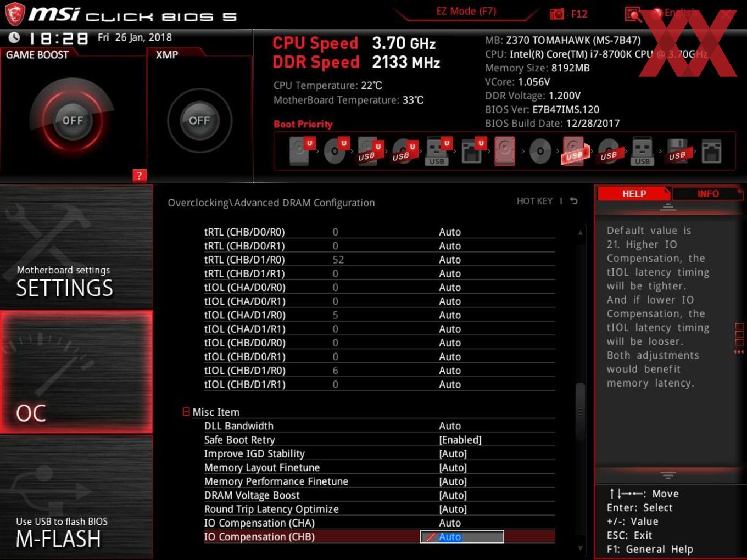Switch to the INFO tab

pyautogui.click(x=707, y=194)
